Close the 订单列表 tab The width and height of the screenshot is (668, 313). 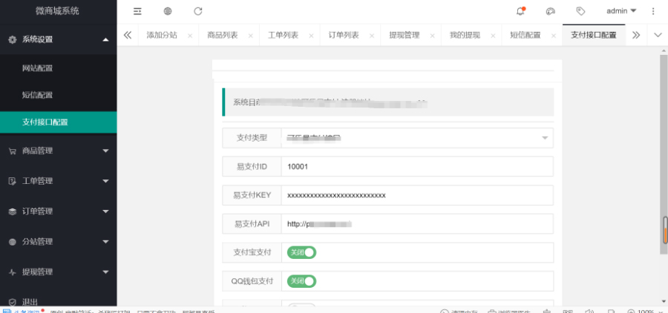(x=372, y=36)
